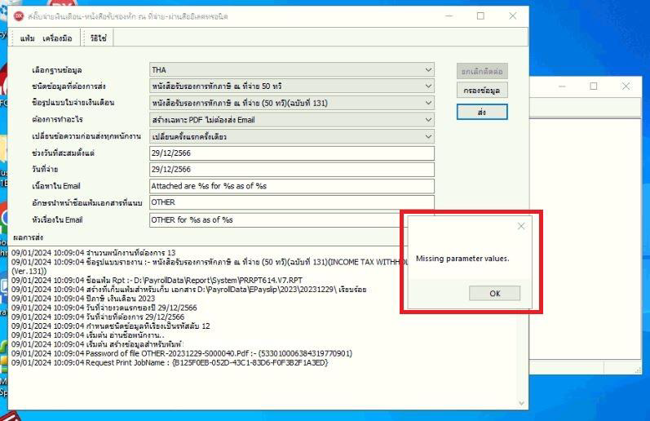Click the ช่วงวันที่สะสมตั้งแต่ date field
This screenshot has width=650, height=421.
pos(291,153)
